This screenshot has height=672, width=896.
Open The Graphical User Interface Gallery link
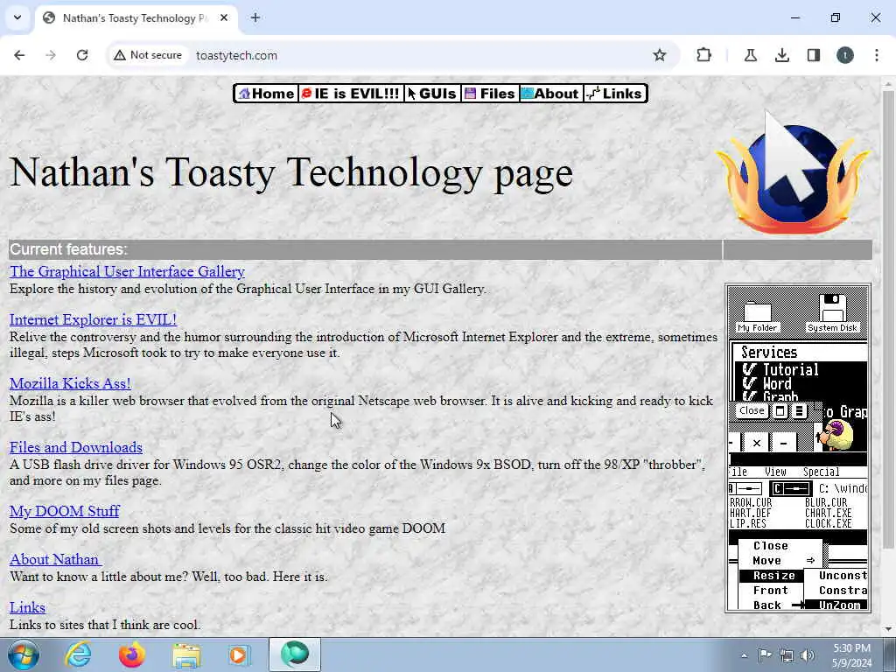127,271
